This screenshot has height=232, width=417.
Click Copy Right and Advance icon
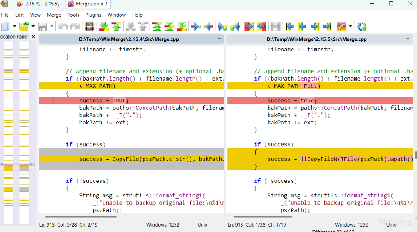pos(222,27)
